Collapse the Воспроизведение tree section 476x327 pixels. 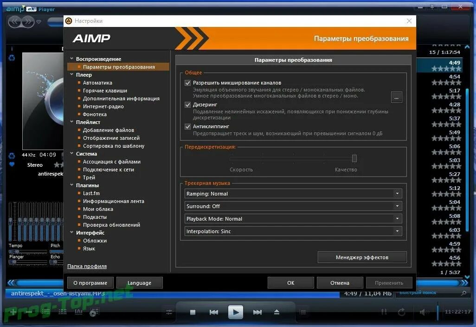tap(71, 59)
